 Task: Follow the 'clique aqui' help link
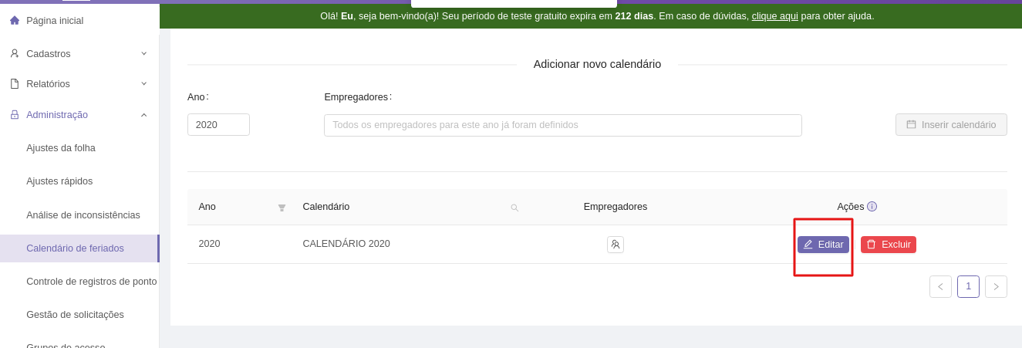pyautogui.click(x=774, y=16)
